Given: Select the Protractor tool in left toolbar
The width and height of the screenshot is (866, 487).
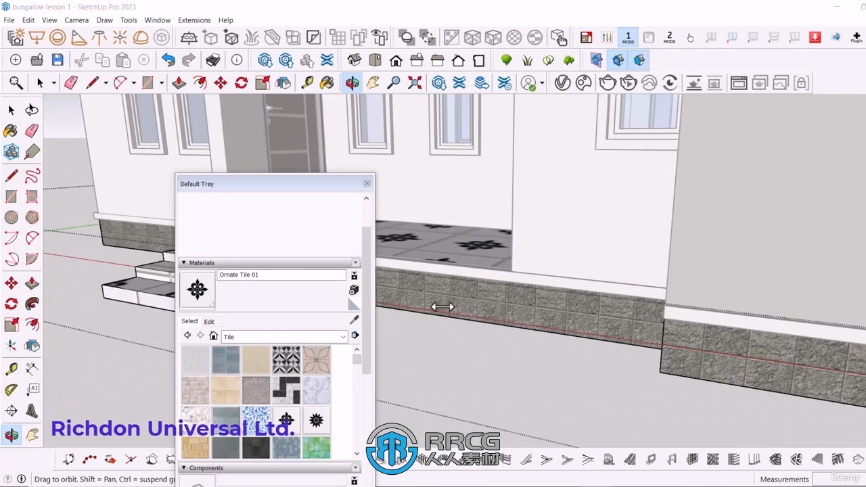Looking at the screenshot, I should pos(12,390).
